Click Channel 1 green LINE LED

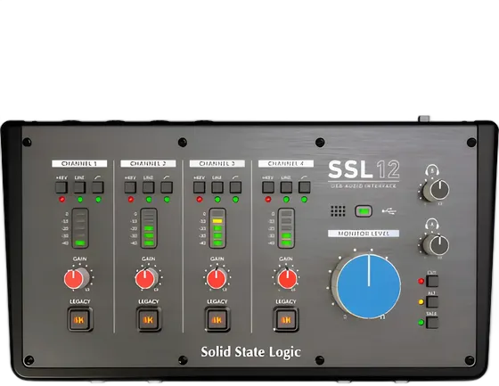(80, 200)
